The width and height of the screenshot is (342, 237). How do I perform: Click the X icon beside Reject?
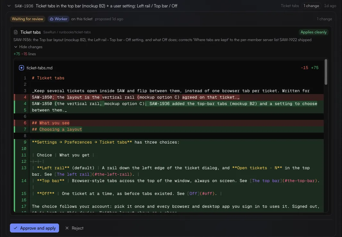coord(67,228)
